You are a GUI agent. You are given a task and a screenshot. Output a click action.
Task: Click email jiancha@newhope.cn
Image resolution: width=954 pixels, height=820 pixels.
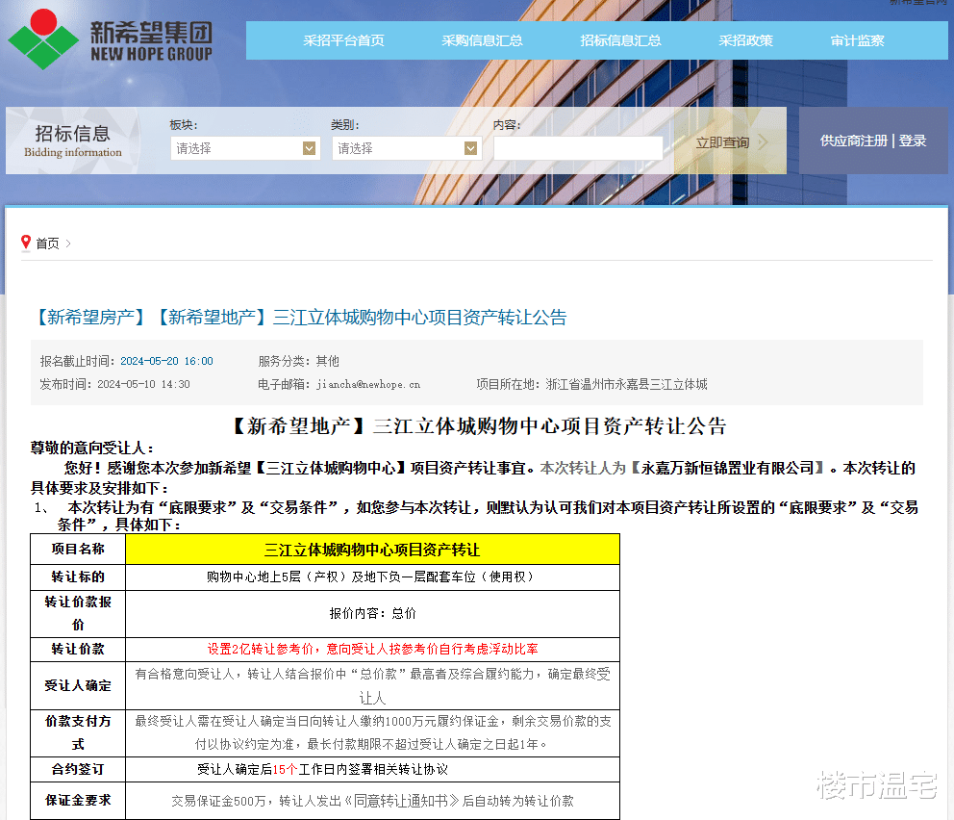click(x=368, y=384)
